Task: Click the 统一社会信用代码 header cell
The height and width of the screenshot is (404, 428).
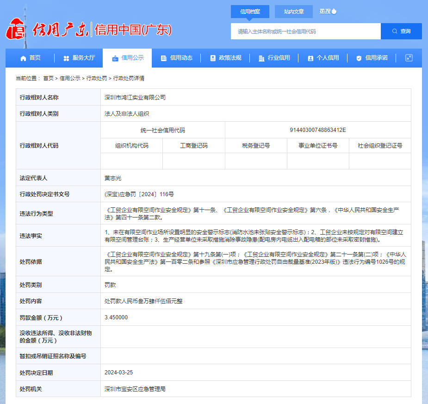Action: (x=163, y=130)
